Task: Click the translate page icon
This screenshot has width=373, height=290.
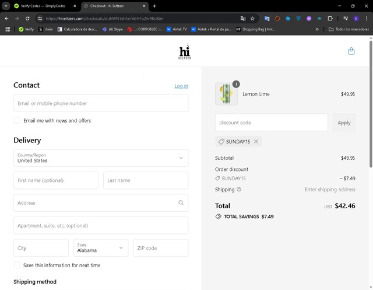Action: pyautogui.click(x=242, y=19)
